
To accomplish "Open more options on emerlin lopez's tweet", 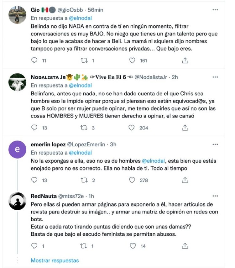I will click(215, 144).
